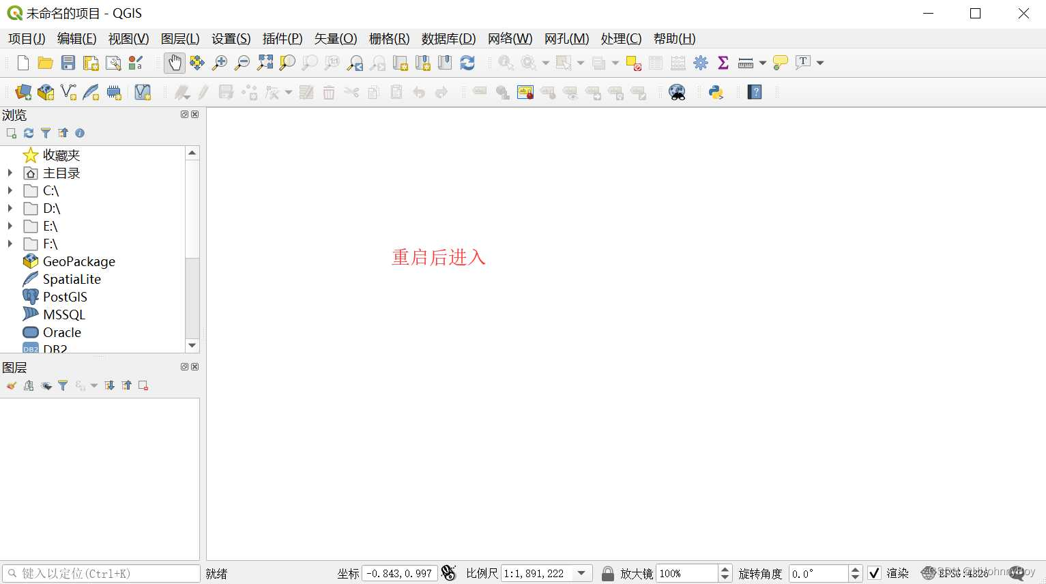Refresh the map canvas

[x=467, y=62]
